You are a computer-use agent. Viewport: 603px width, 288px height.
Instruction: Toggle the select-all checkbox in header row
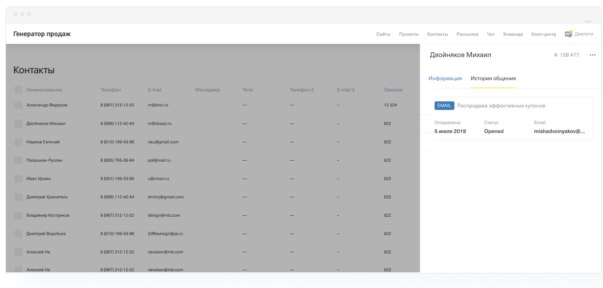click(18, 90)
